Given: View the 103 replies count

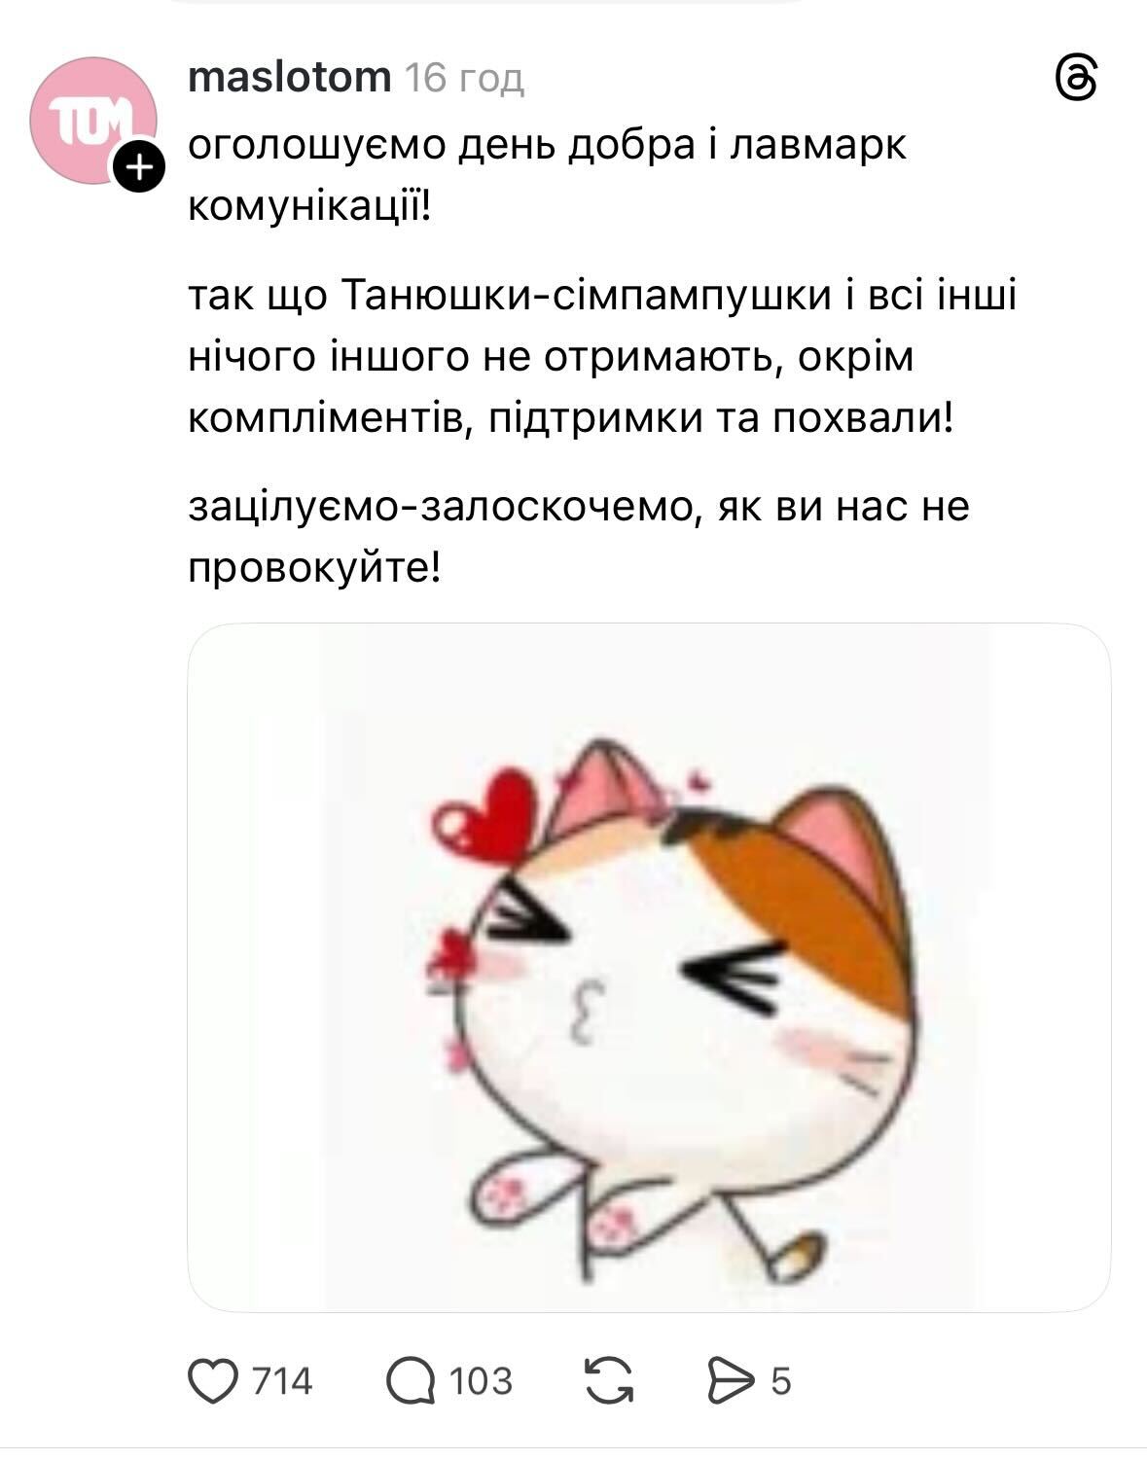Looking at the screenshot, I should click(481, 1381).
